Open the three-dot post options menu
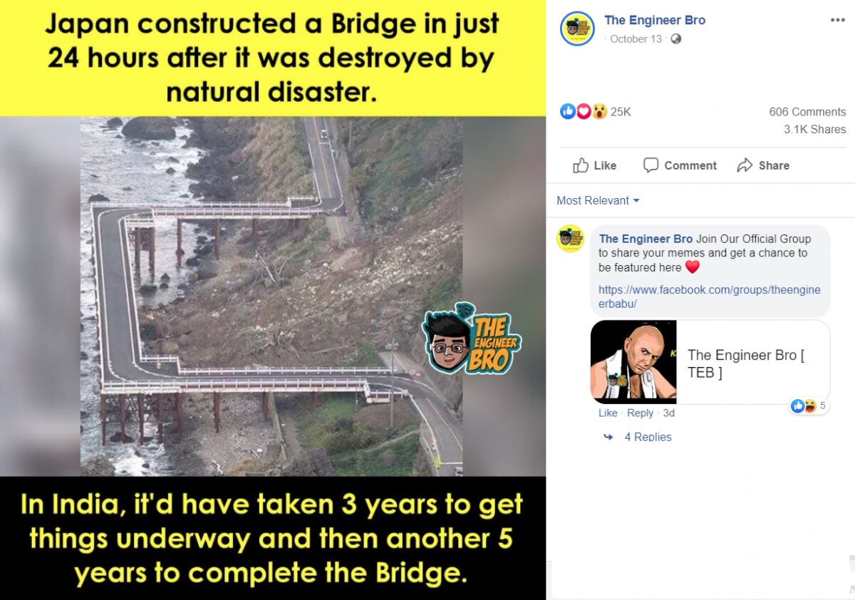 point(837,20)
